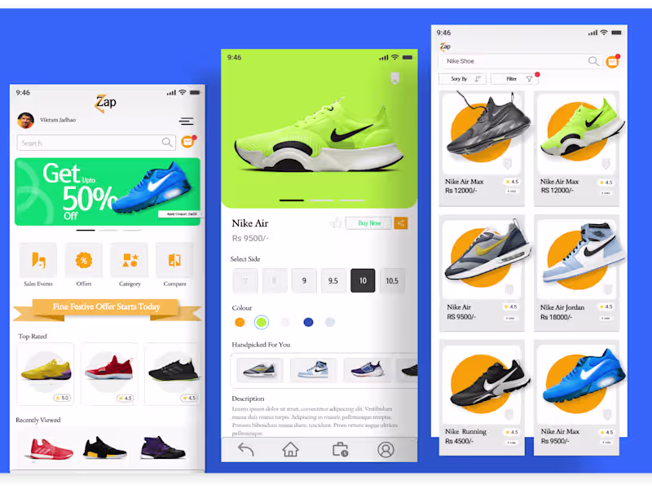The image size is (652, 489).
Task: Click the 'Handpicked For You' heading
Action: tap(261, 345)
